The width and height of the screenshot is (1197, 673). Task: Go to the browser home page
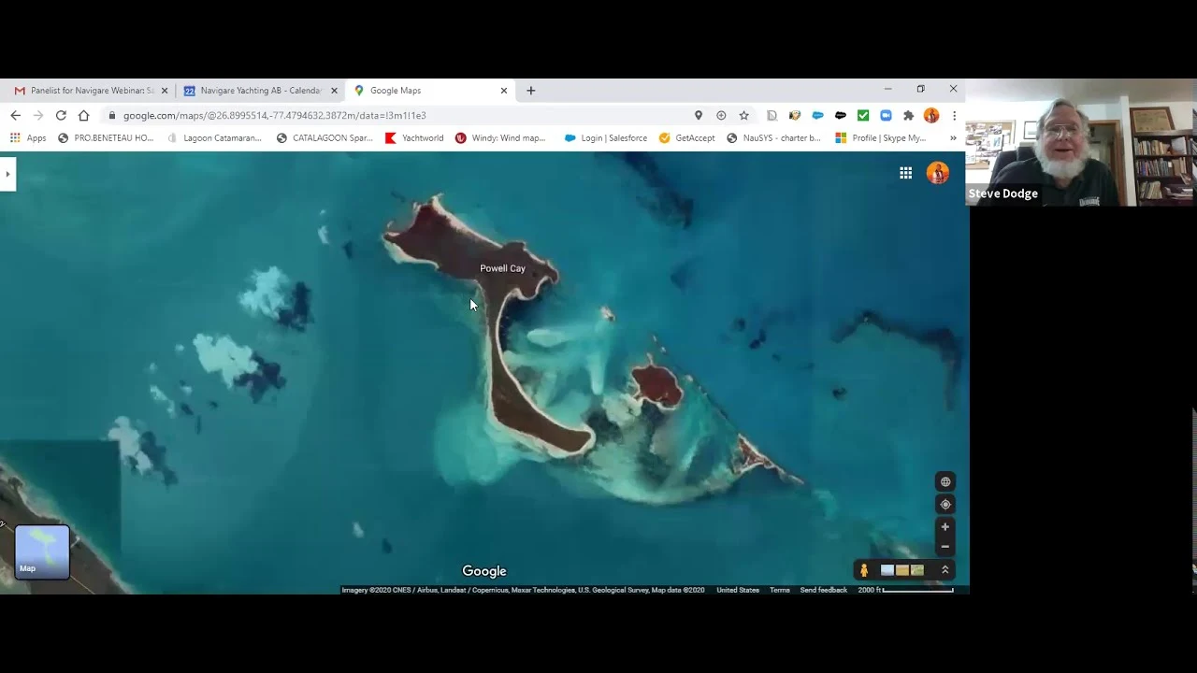click(83, 115)
